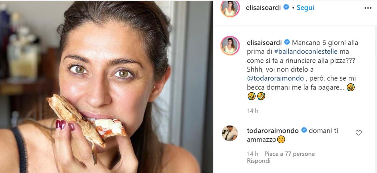Open elisaisoardi's avatar beside the caption
Viewport: 377px width, 173px height.
(230, 44)
